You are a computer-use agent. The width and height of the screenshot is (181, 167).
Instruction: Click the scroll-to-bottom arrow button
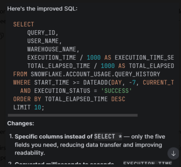[x=173, y=154]
